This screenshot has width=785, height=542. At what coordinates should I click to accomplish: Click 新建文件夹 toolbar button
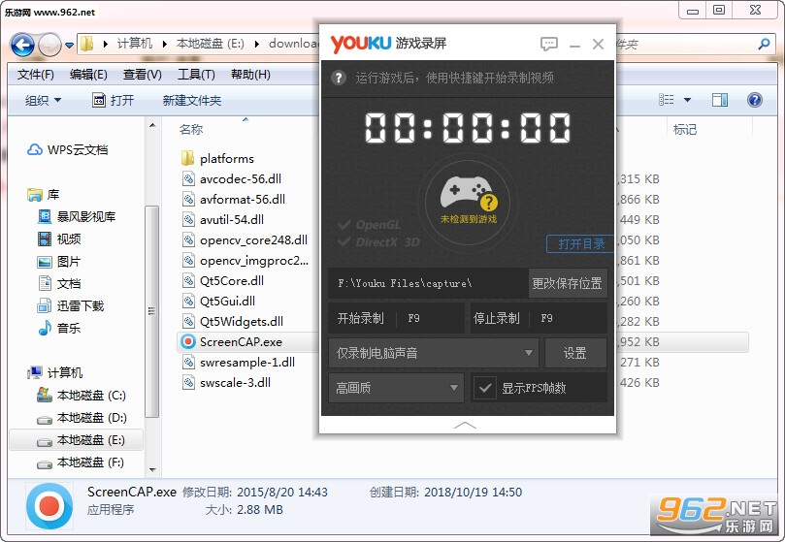(x=192, y=101)
